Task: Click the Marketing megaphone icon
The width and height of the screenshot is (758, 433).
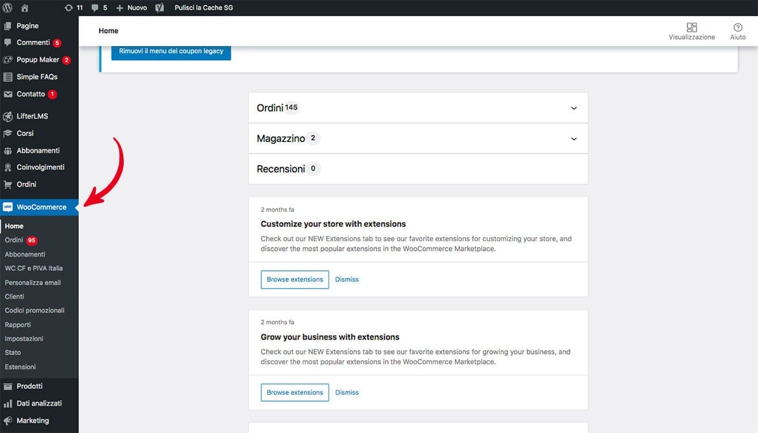Action: [8, 421]
